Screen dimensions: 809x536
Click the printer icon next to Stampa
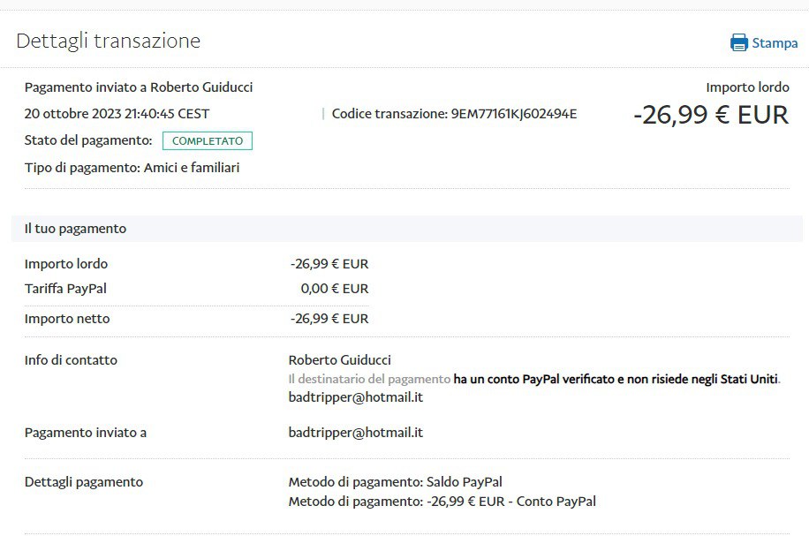738,42
